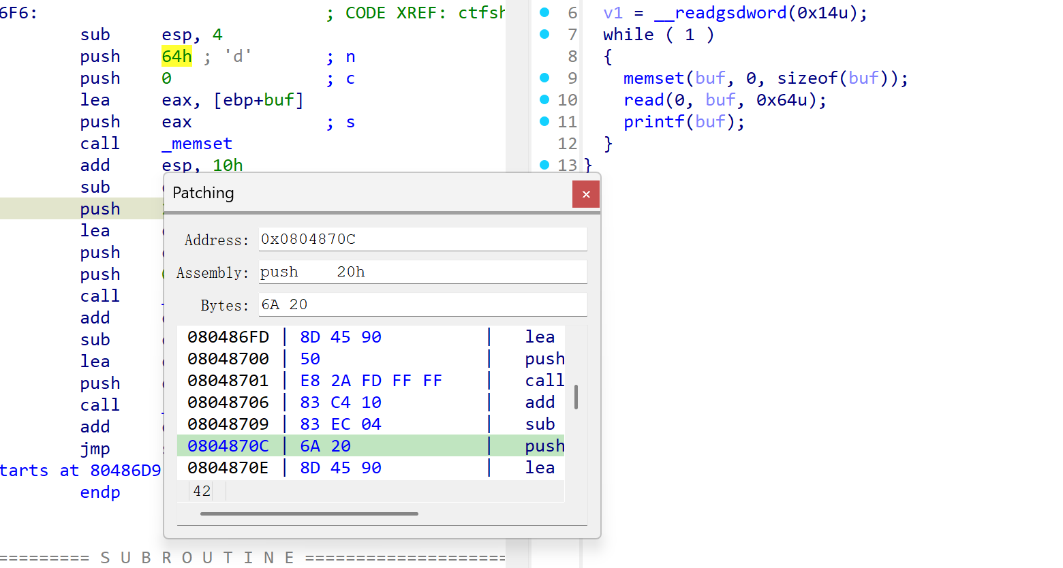Click the Address field showing 0x0804870C
Image resolution: width=1063 pixels, height=568 pixels.
pos(422,239)
